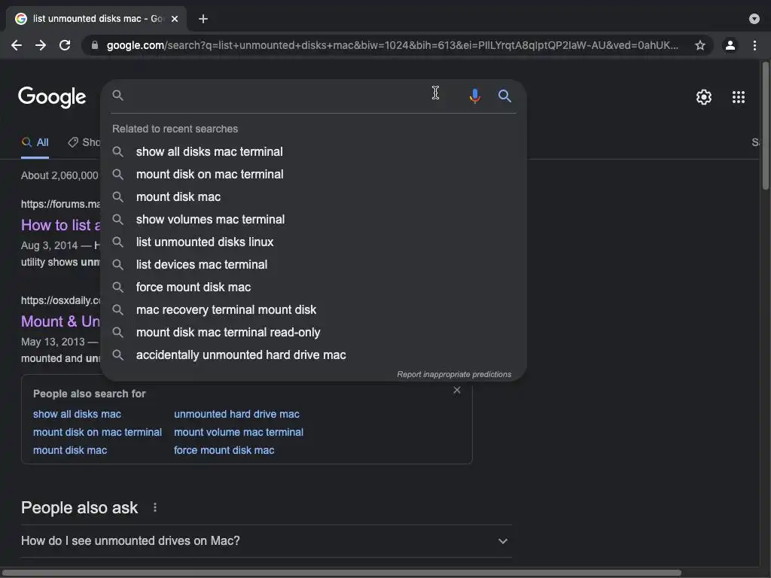Click the padlock site info icon

coord(94,45)
